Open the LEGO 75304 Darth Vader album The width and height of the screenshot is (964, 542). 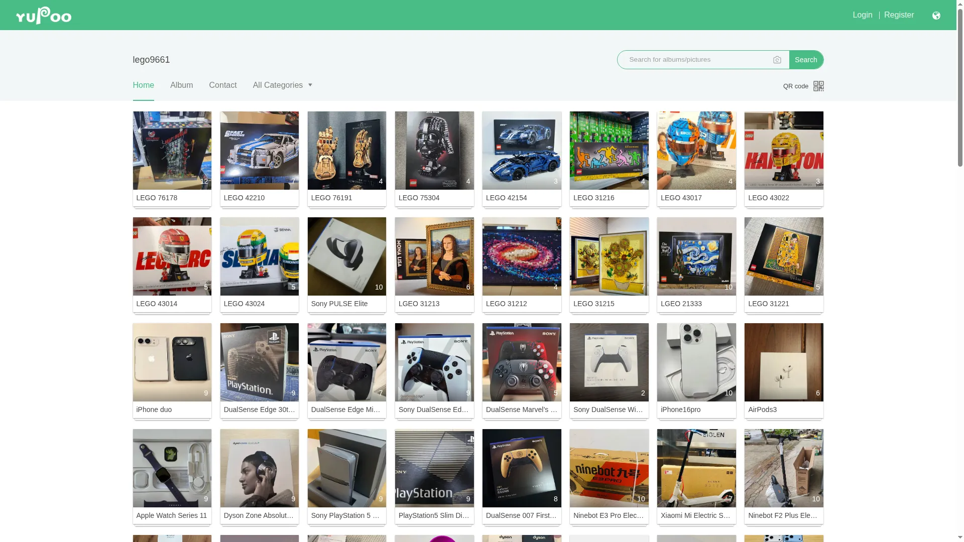[434, 151]
